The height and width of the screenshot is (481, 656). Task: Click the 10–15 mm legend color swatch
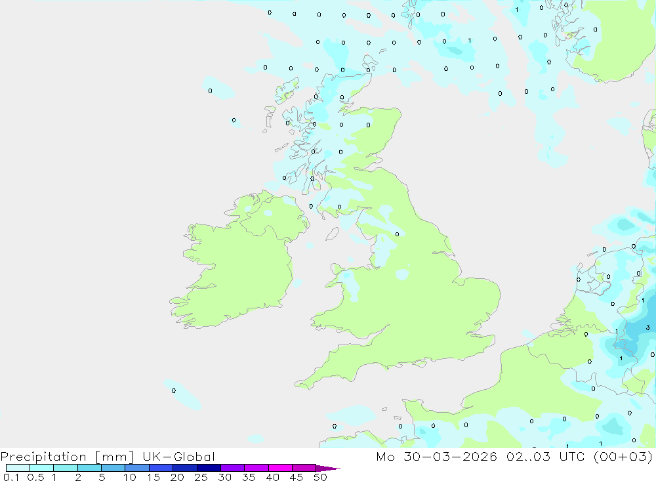pyautogui.click(x=137, y=468)
